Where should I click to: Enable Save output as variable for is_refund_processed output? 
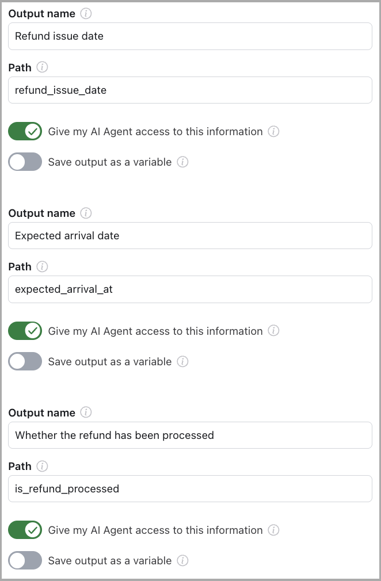25,561
